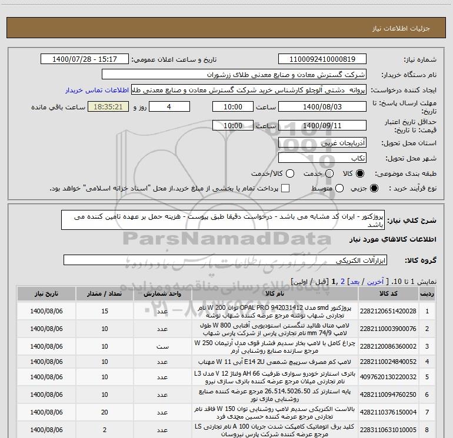
Task: Select item code 4282110376150004
Action: (x=388, y=412)
